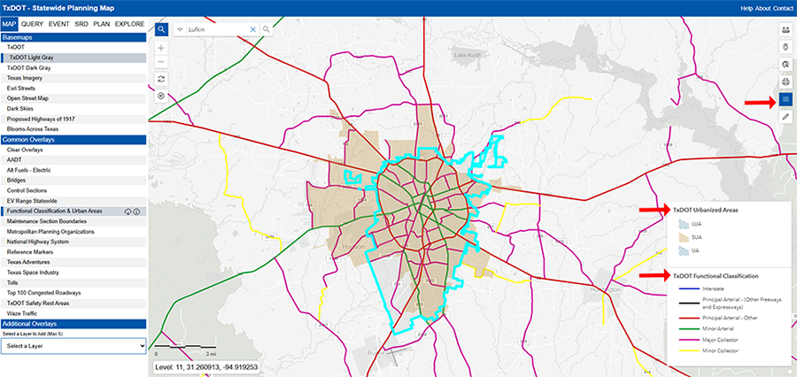Screen dimensions: 797x377
Task: Enable the Control Sections overlay
Action: [x=74, y=190]
